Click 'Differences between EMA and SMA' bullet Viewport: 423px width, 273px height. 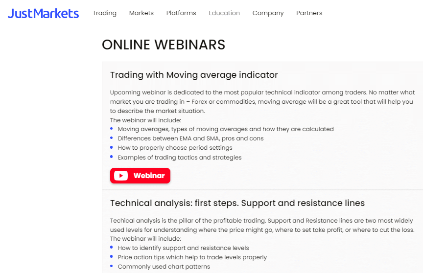coord(190,138)
